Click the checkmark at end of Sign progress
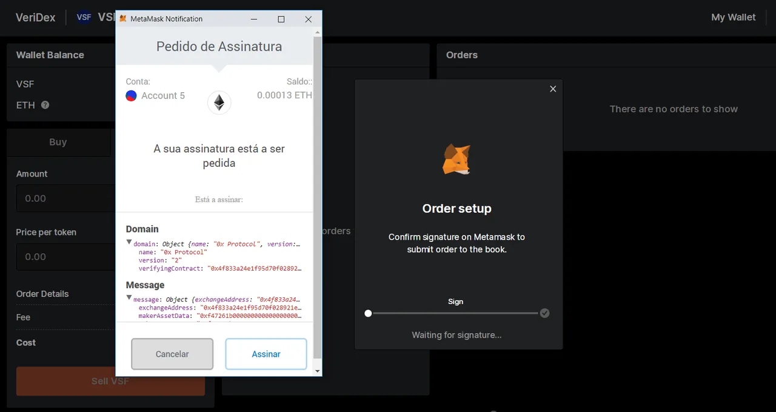The height and width of the screenshot is (412, 776). coord(544,313)
